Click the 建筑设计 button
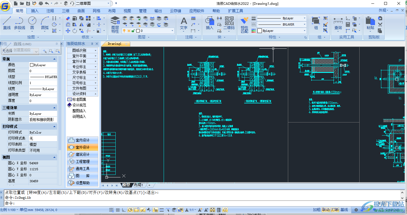Screen dimensions: 407x215 click(83, 154)
